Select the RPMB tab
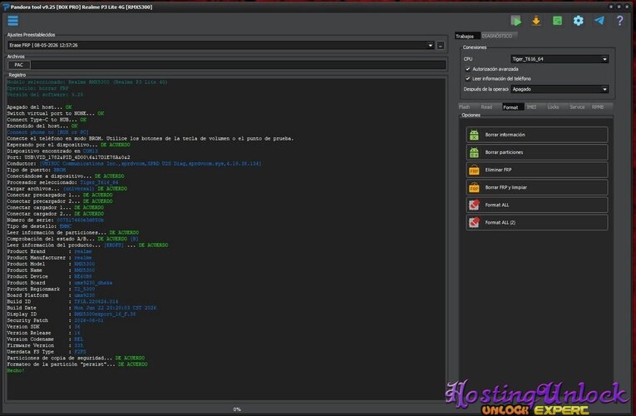Image resolution: width=636 pixels, height=416 pixels. click(x=598, y=107)
